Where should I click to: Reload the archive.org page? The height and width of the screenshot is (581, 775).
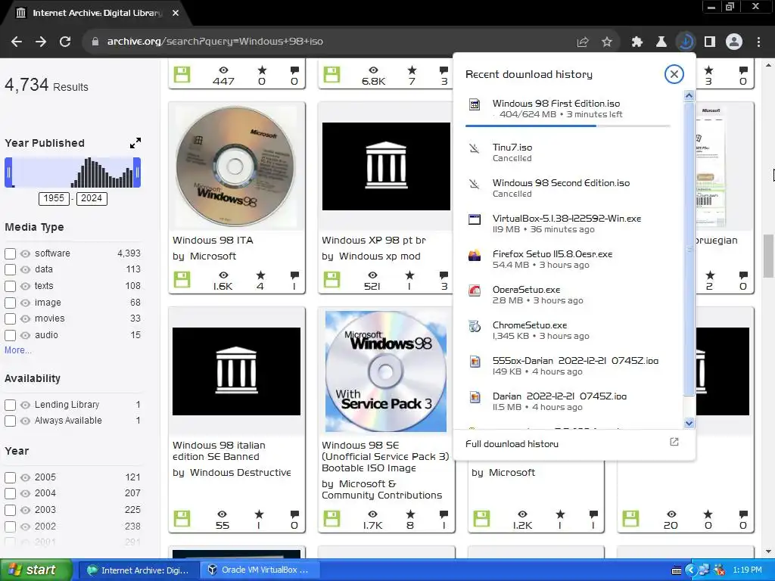coord(65,42)
